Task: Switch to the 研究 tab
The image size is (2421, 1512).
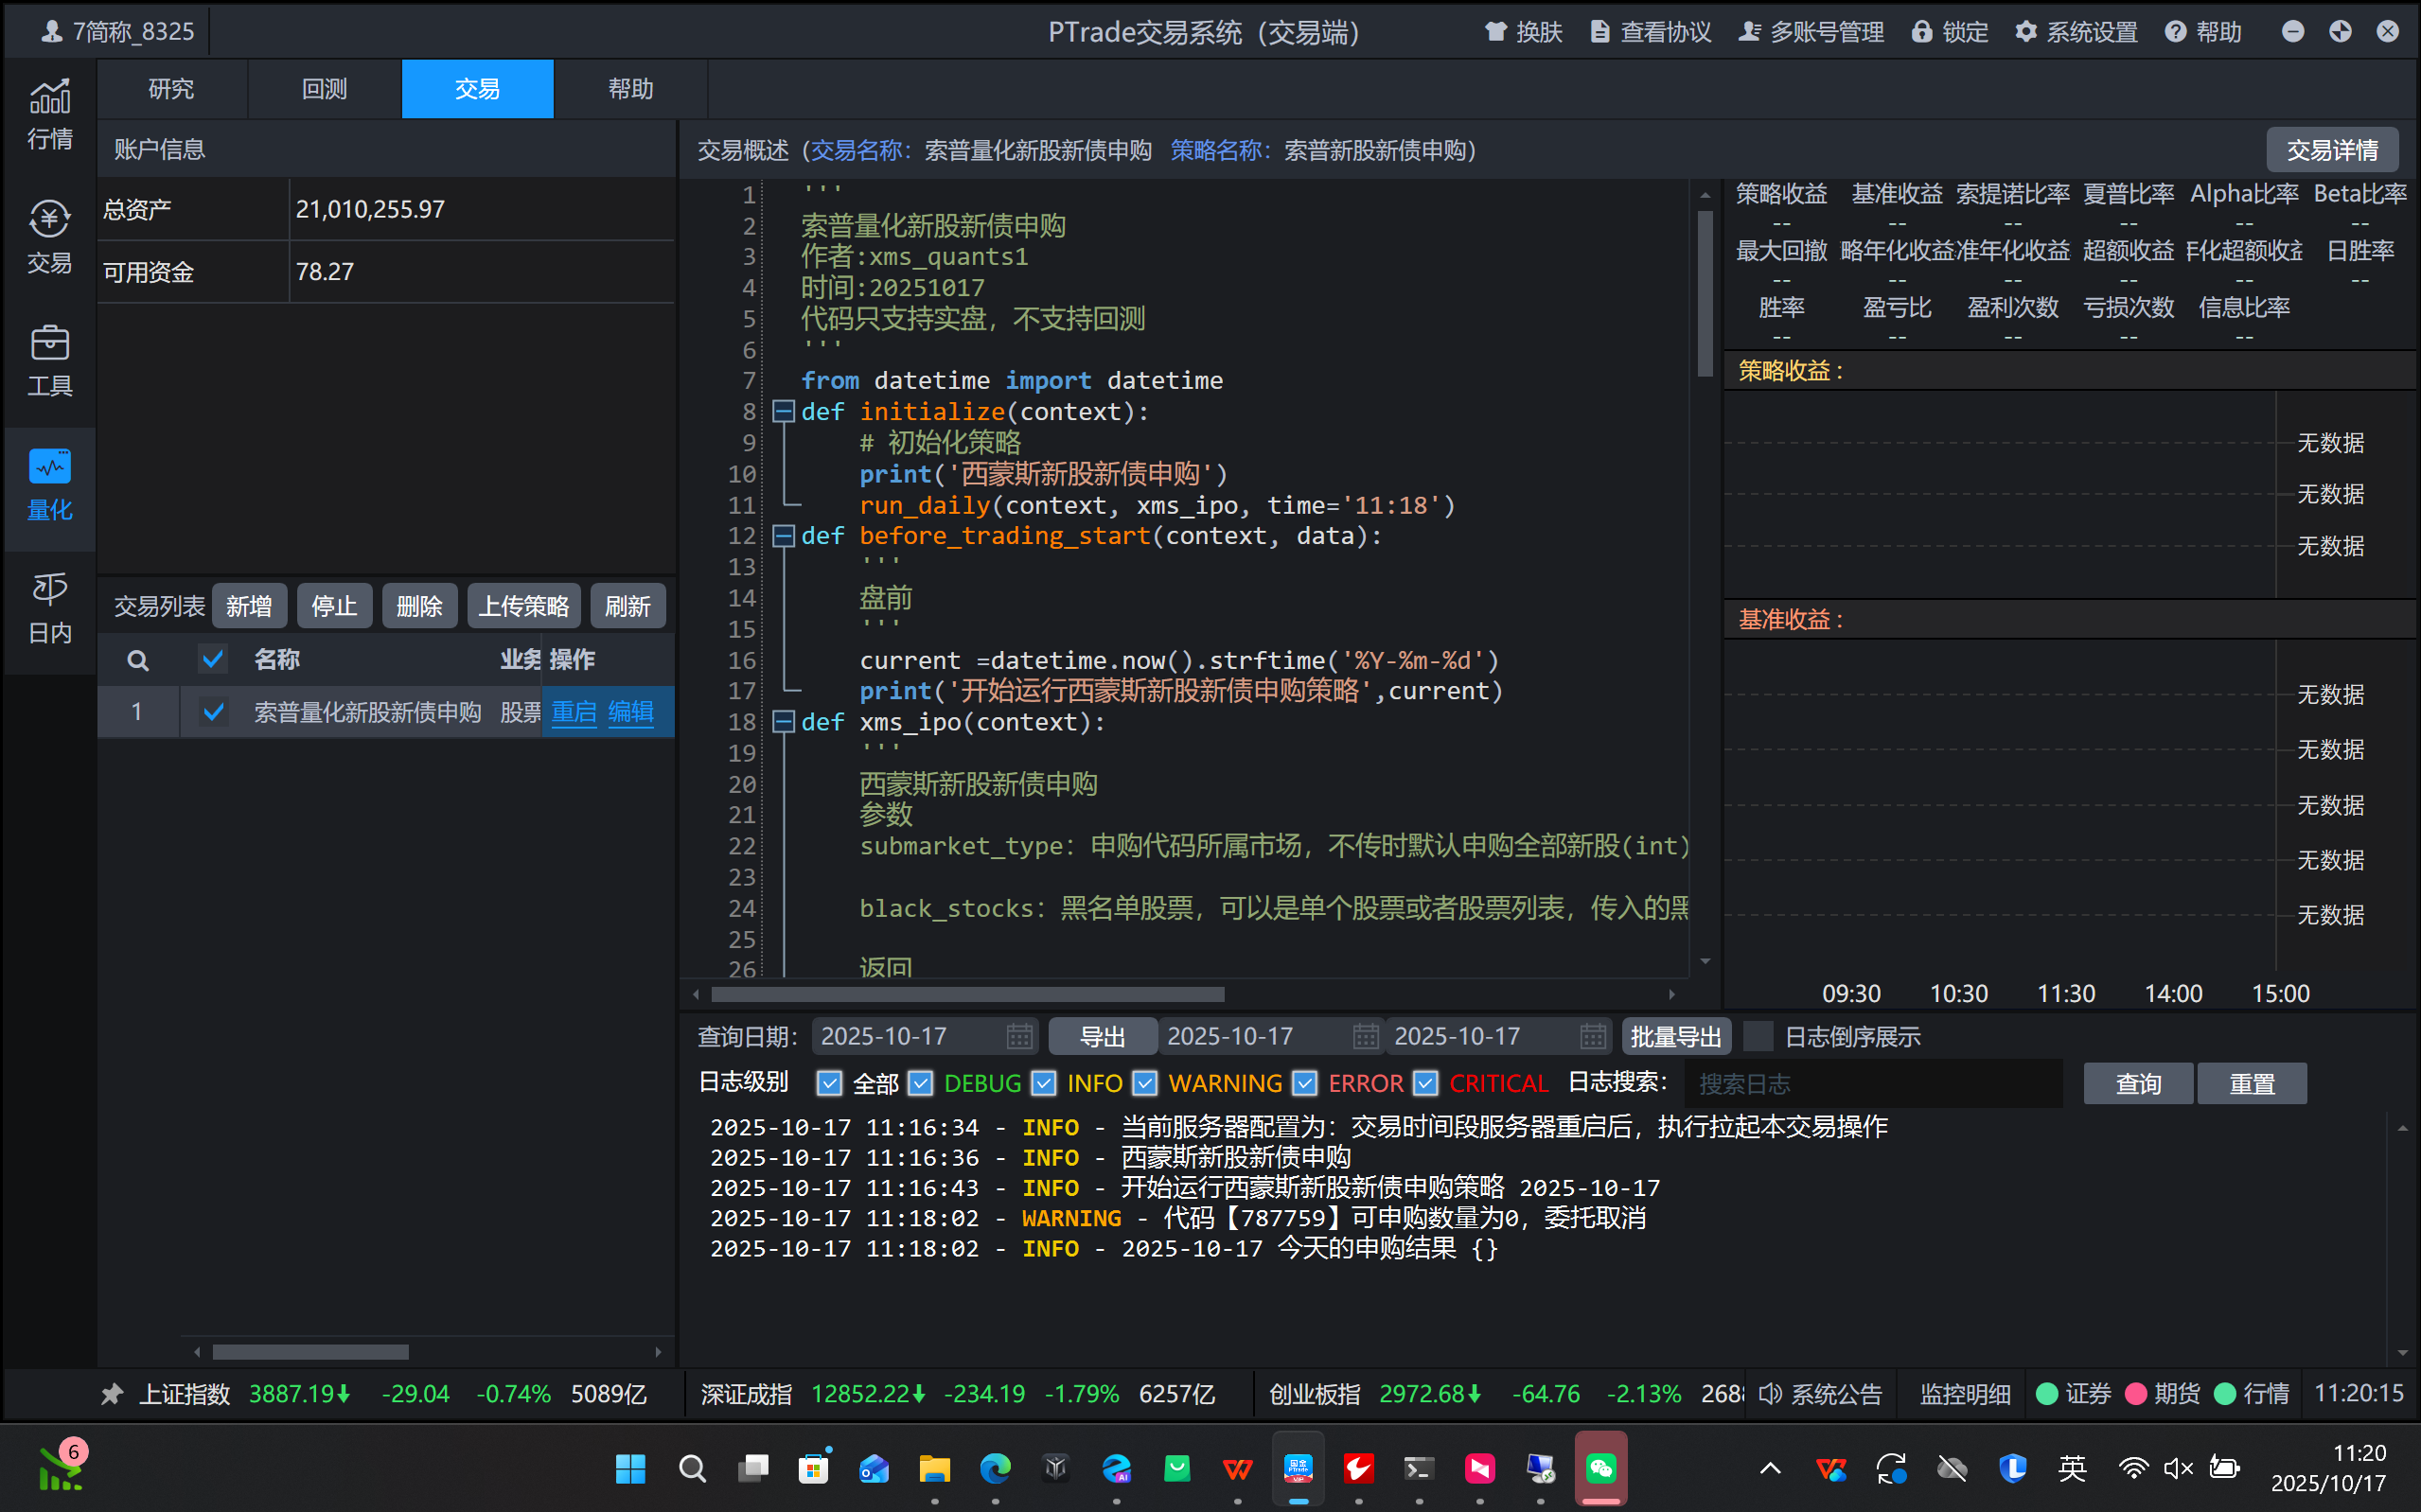Action: coord(171,89)
